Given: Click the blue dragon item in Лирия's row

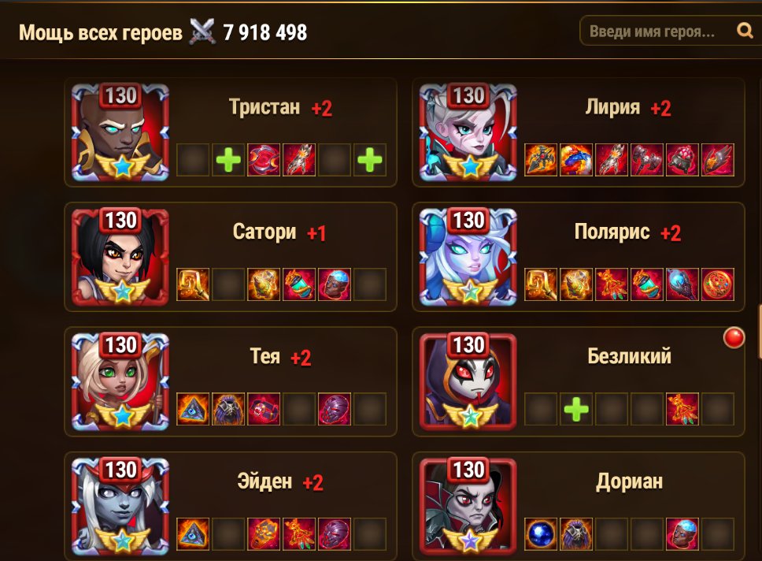Looking at the screenshot, I should point(576,160).
